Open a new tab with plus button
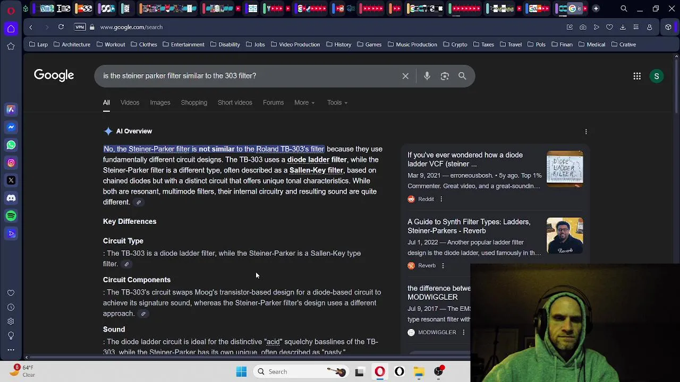Viewport: 680px width, 382px height. tap(596, 8)
